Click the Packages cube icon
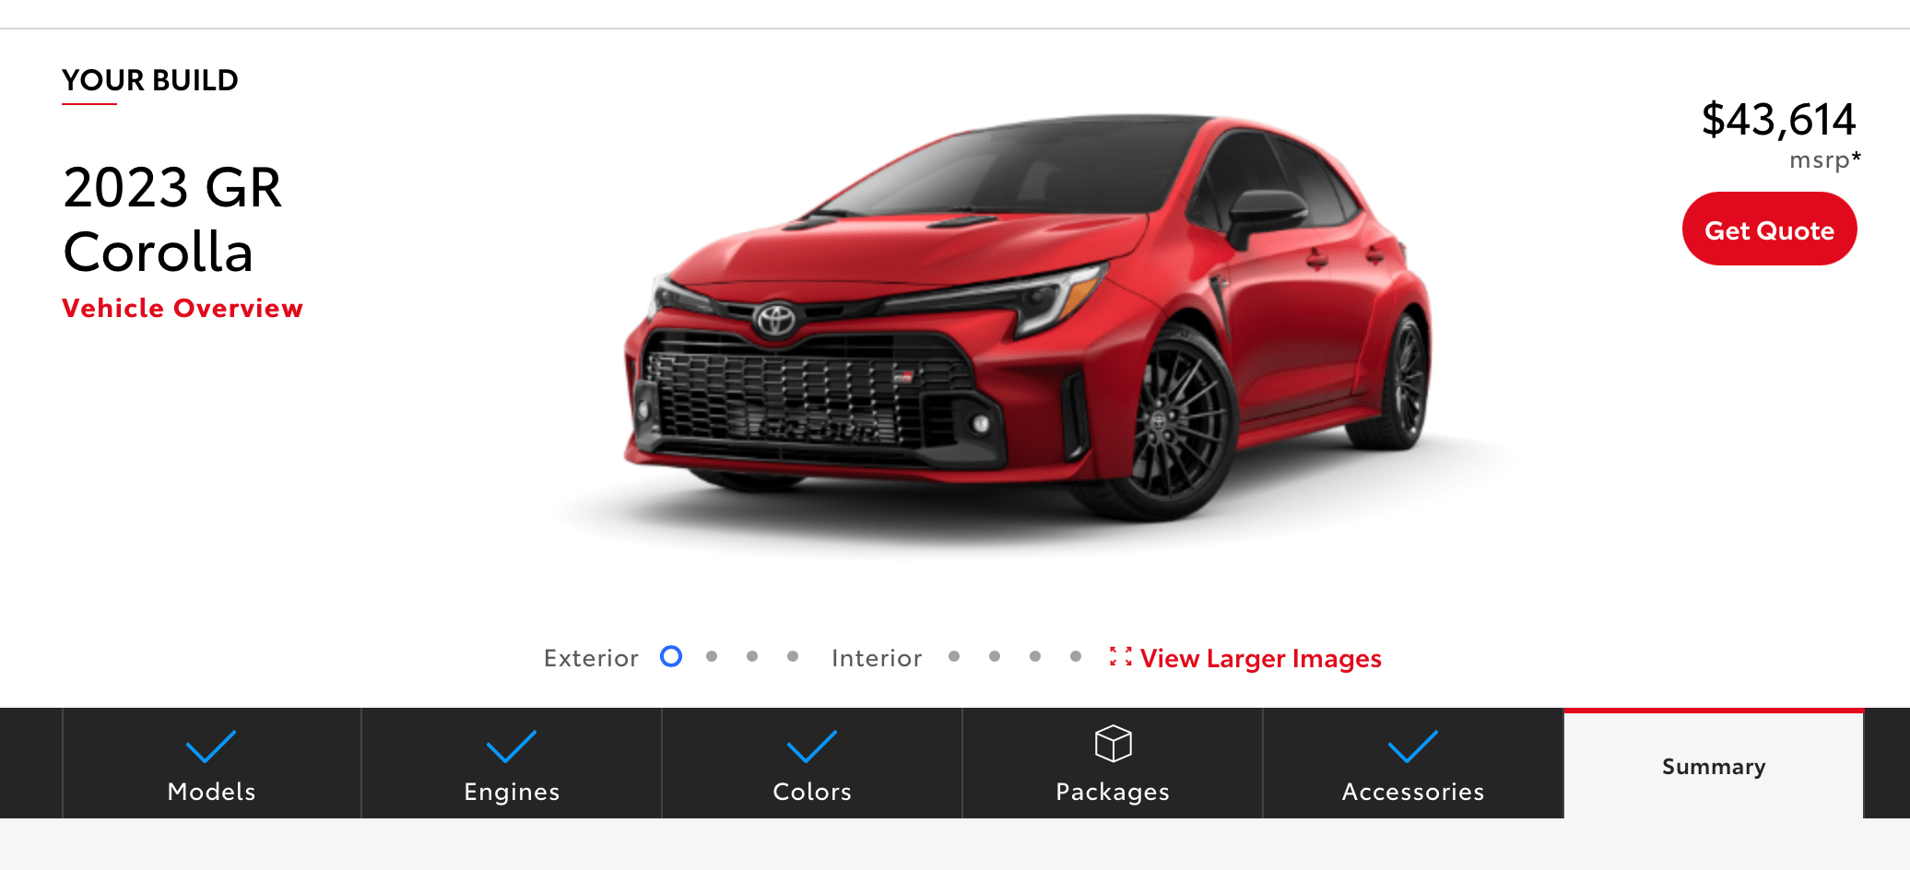The image size is (1910, 870). point(1113,744)
